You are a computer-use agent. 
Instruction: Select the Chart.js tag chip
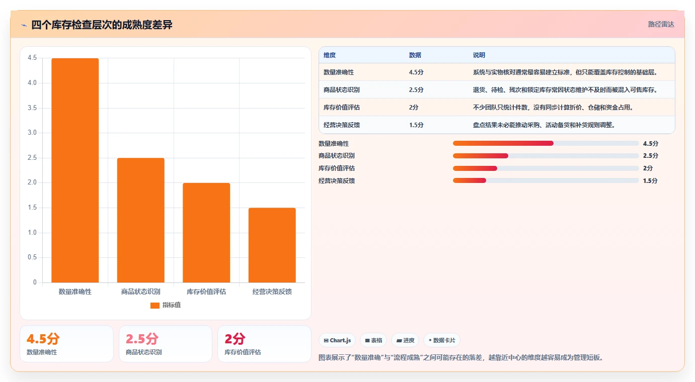(x=338, y=340)
